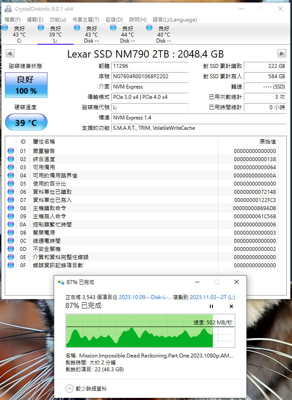This screenshot has width=292, height=400.
Task: Click the firmware field 11296
Action: pos(150,66)
